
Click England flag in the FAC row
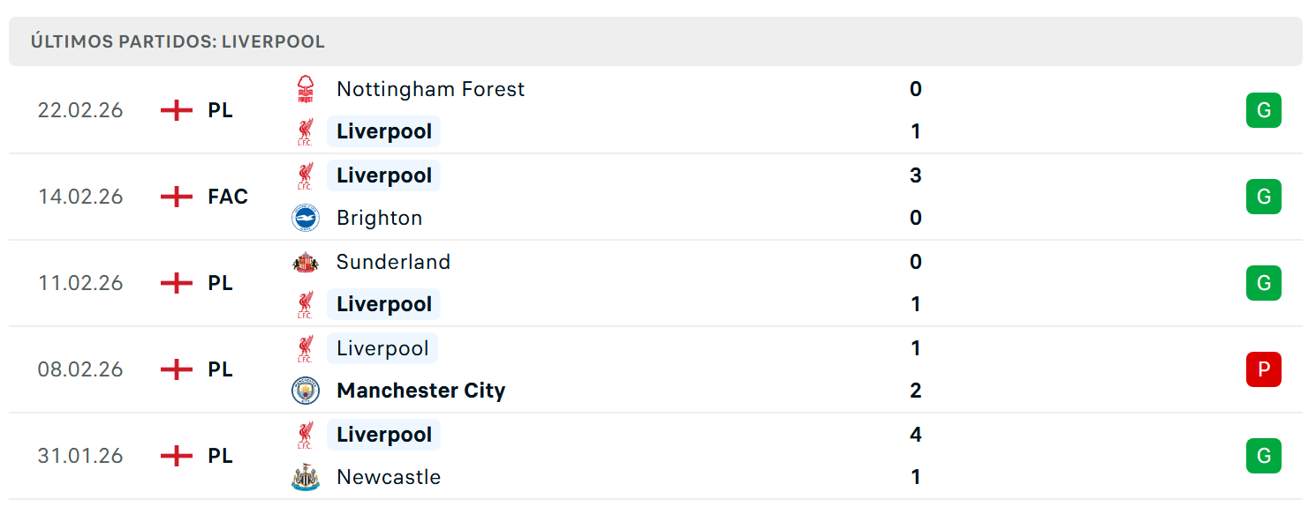[x=177, y=197]
